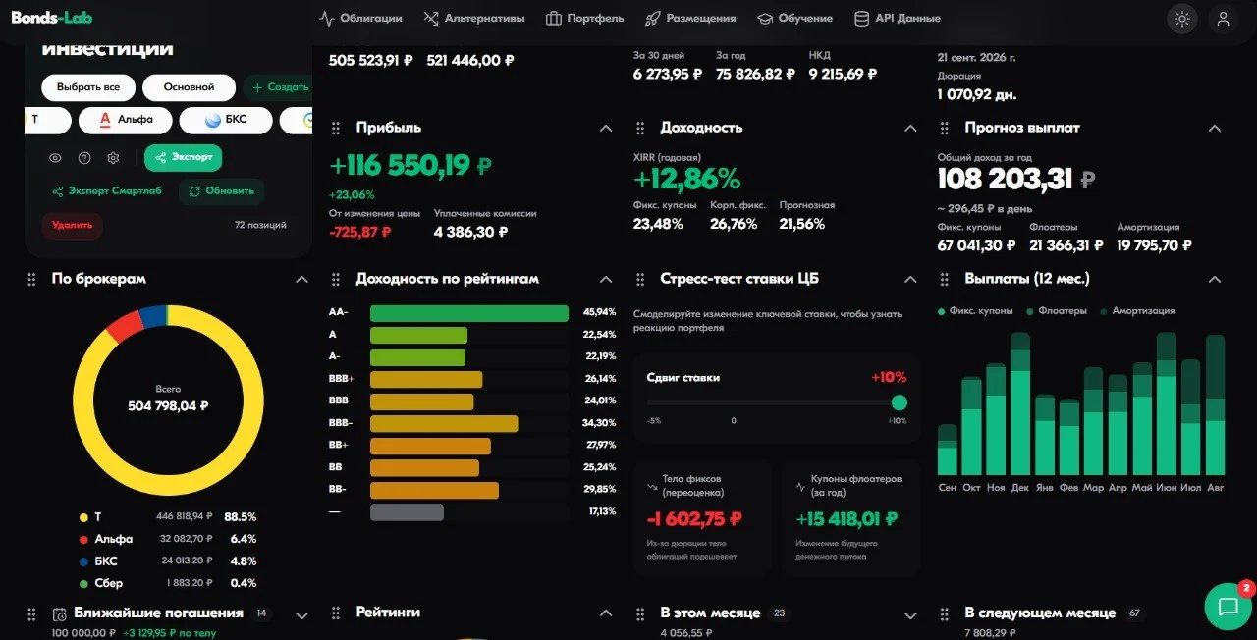Collapse the Доходность widget
This screenshot has height=640, width=1257.
[x=910, y=129]
